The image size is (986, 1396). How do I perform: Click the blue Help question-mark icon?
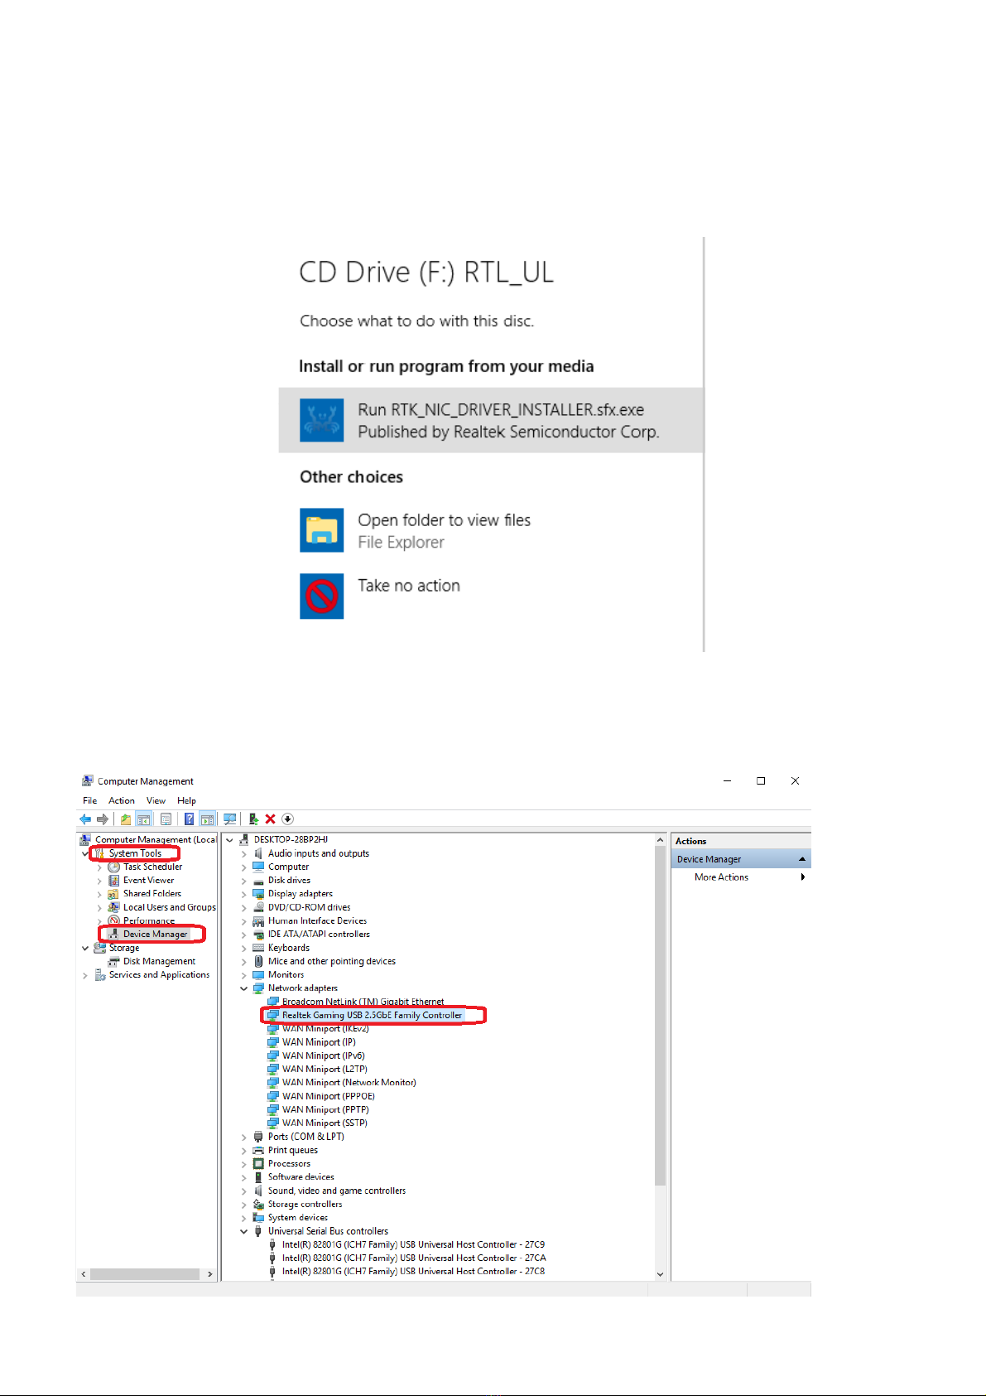pos(189,819)
